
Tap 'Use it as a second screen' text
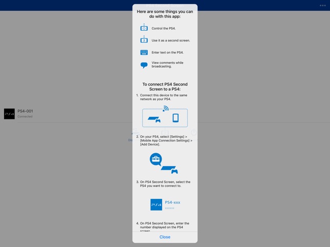(170, 40)
